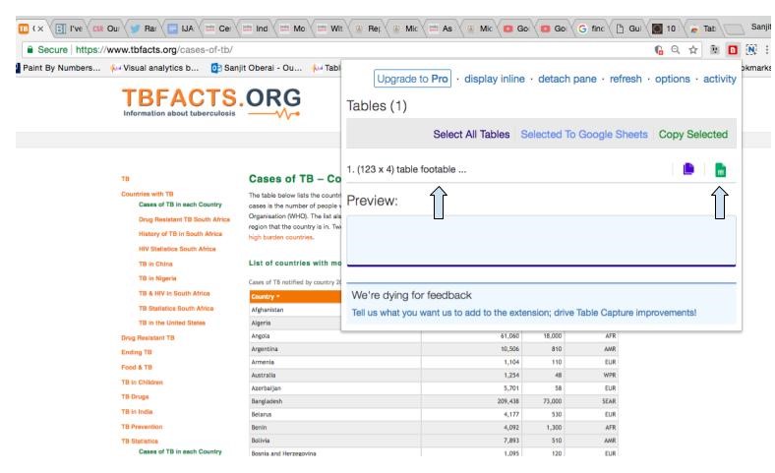This screenshot has width=775, height=473.
Task: Click the Upgrade to Pro button
Action: [x=412, y=79]
